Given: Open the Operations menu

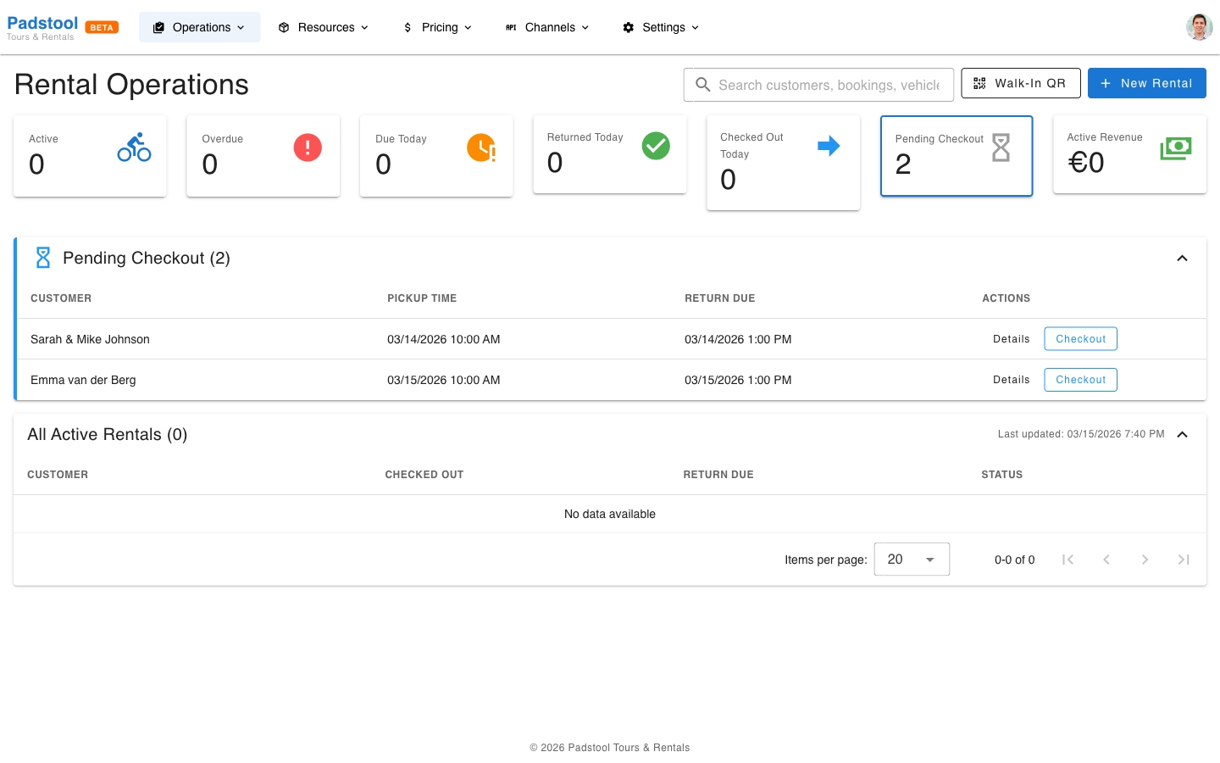Looking at the screenshot, I should tap(200, 27).
